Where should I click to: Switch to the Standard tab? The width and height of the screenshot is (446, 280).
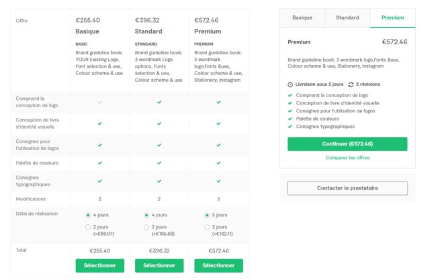click(347, 18)
